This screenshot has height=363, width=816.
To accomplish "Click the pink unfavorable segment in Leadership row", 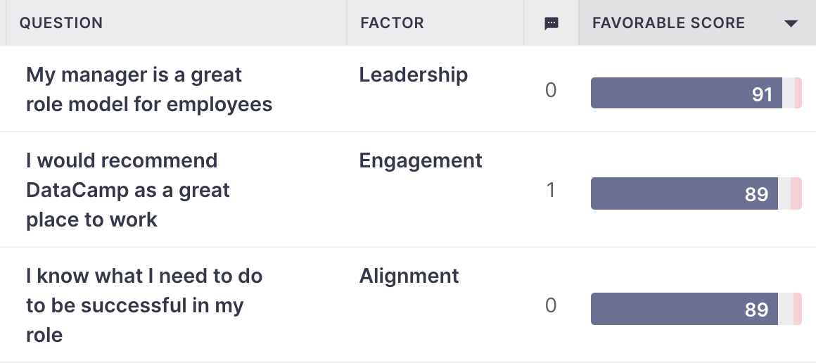I will 798,94.
